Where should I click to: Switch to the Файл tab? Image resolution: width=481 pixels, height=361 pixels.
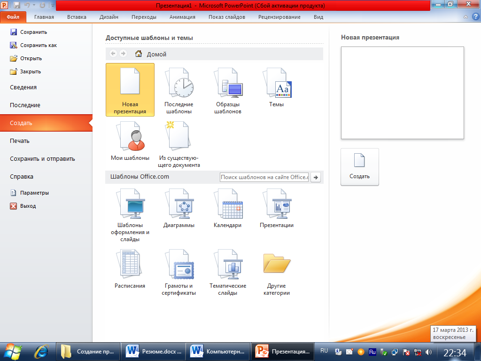(13, 17)
